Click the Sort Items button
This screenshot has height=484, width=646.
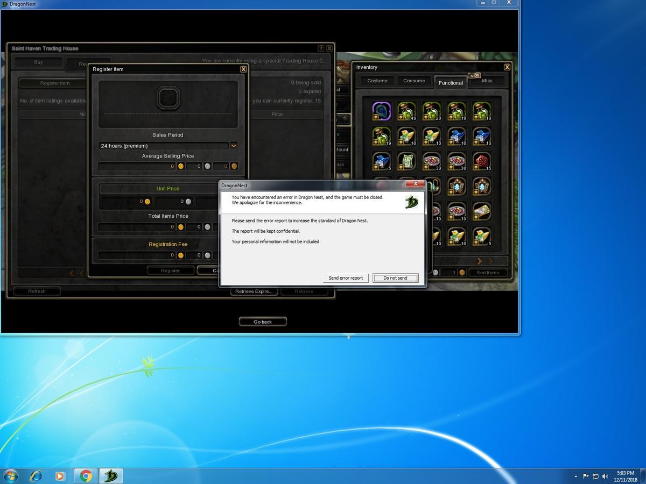coord(488,273)
